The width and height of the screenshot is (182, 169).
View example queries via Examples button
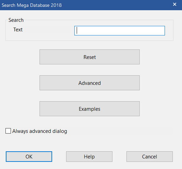tap(90, 109)
